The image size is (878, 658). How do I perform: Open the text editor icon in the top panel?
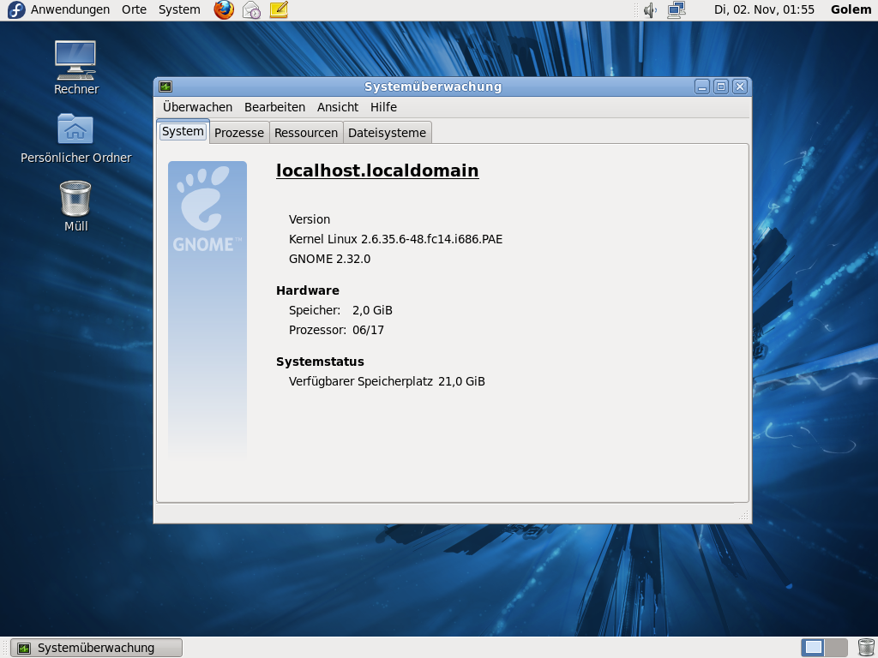coord(278,9)
